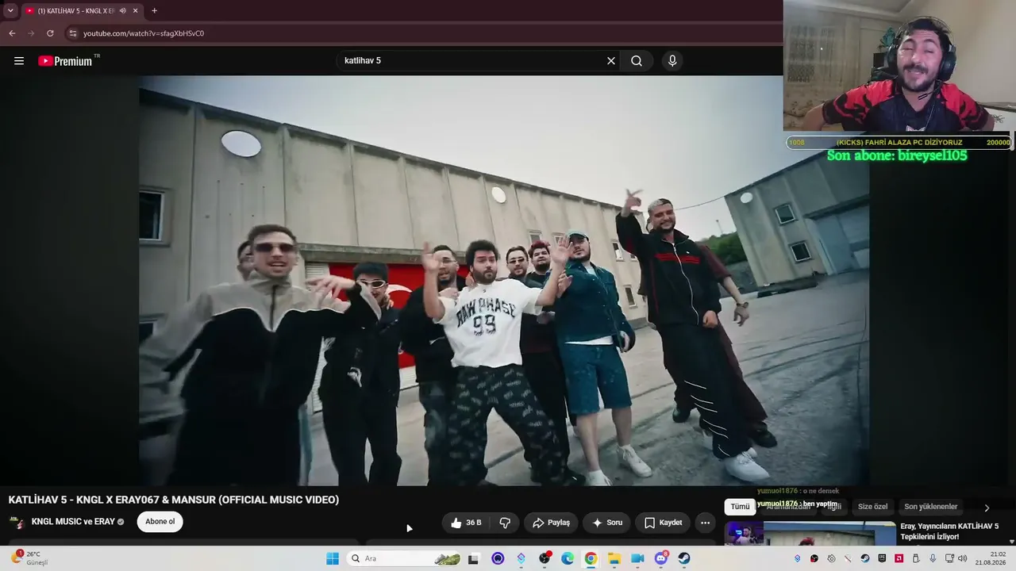Open the Soru ask button
Screen dimensions: 1016x571
tap(607, 523)
